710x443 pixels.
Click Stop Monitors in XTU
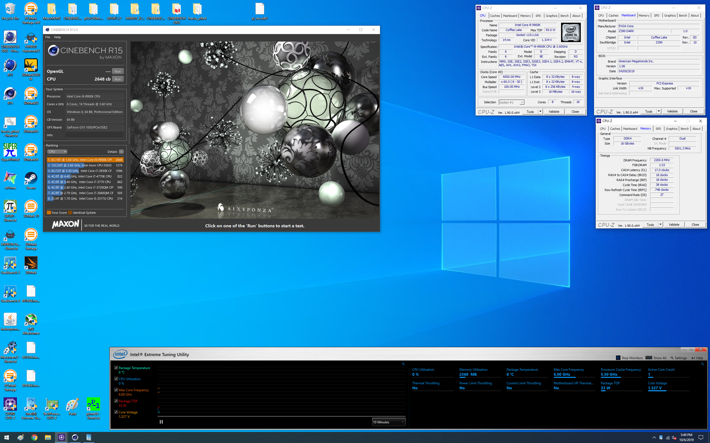tap(629, 358)
